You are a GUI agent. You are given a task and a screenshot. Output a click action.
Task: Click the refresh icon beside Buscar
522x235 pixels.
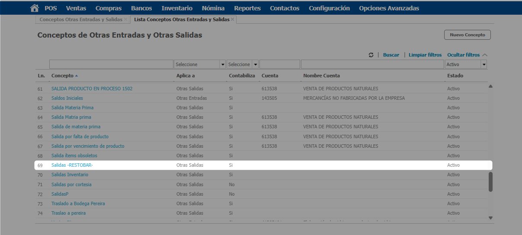[x=371, y=55]
